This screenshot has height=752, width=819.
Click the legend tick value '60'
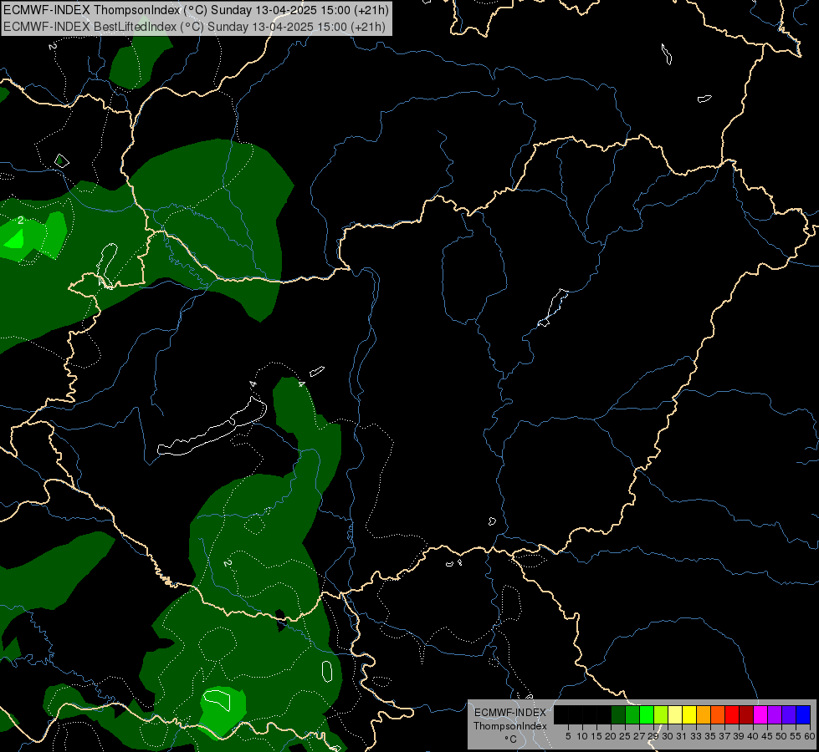pos(810,736)
